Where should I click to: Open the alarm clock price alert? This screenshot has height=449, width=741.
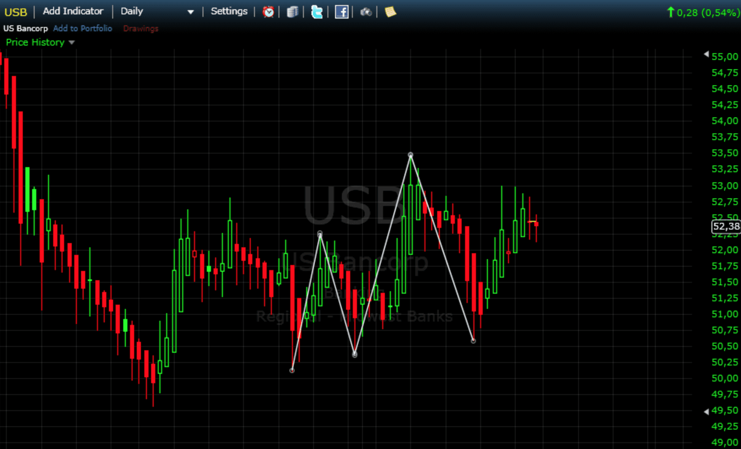(x=268, y=12)
